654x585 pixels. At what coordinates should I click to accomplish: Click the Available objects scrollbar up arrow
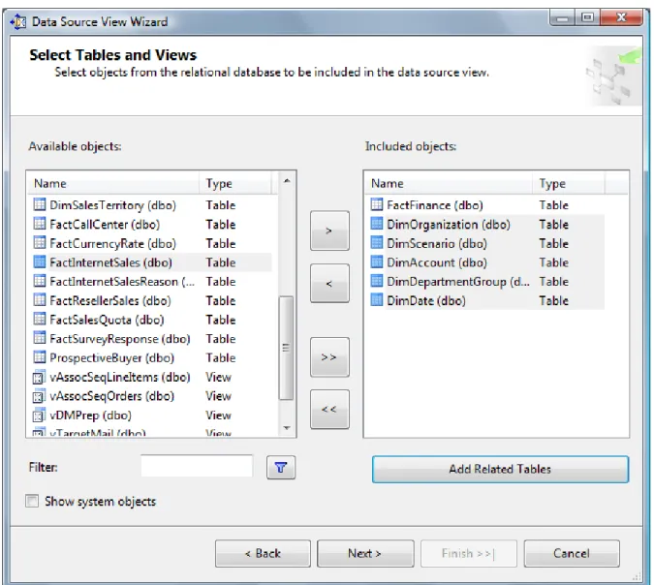coord(287,181)
